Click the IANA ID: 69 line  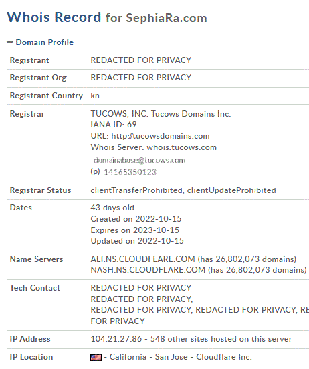pos(114,125)
